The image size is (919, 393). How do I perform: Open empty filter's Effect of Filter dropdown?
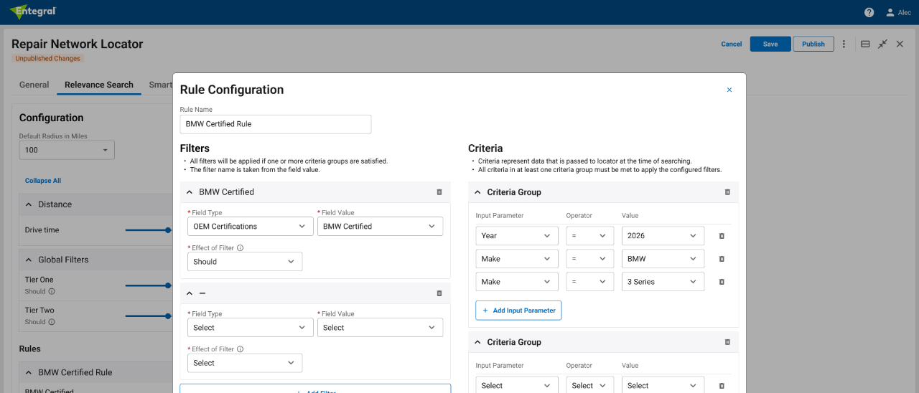245,363
